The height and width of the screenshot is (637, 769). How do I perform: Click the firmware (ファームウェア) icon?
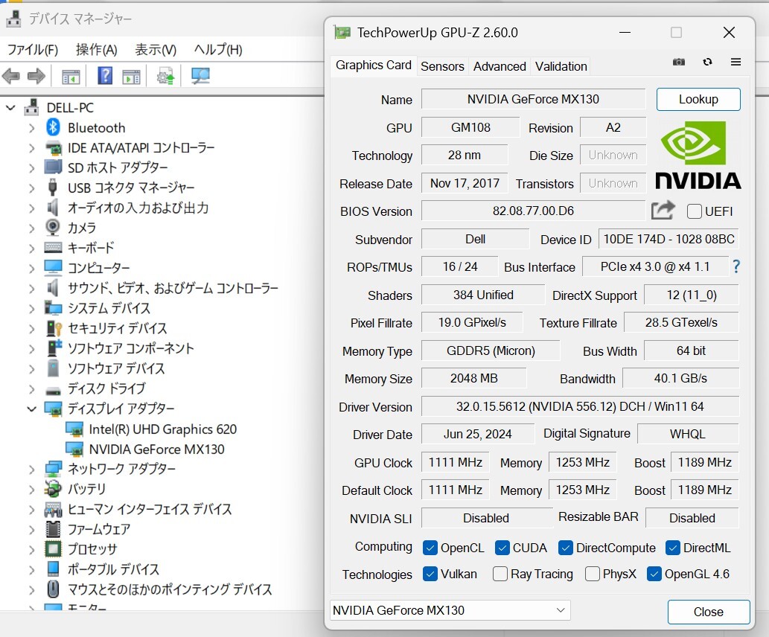tap(53, 529)
